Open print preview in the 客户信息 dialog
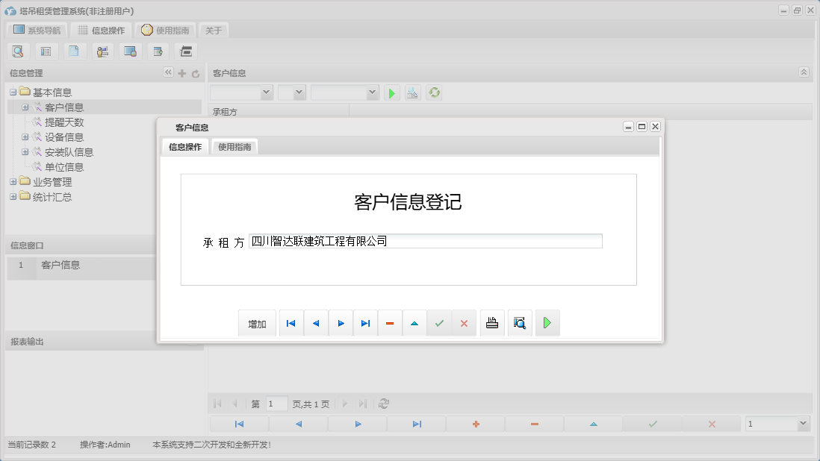Image resolution: width=820 pixels, height=461 pixels. click(x=520, y=322)
